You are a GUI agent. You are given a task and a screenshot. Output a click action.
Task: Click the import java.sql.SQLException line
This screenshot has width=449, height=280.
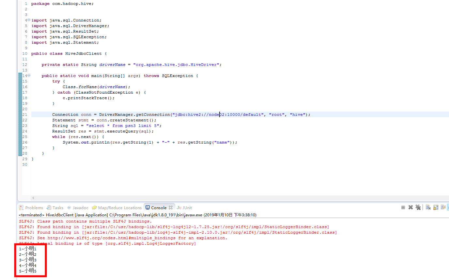pyautogui.click(x=69, y=37)
